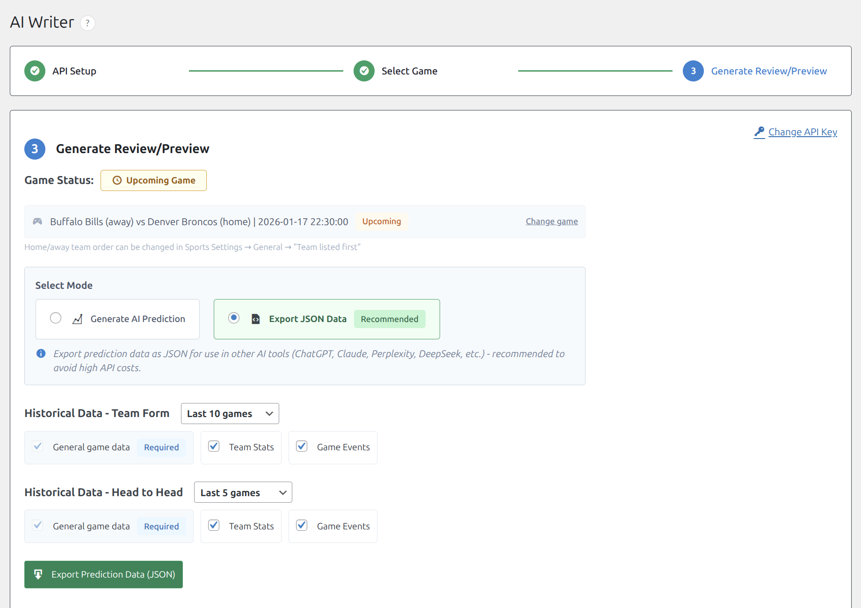Click the Change game link
The image size is (861, 608).
click(551, 221)
